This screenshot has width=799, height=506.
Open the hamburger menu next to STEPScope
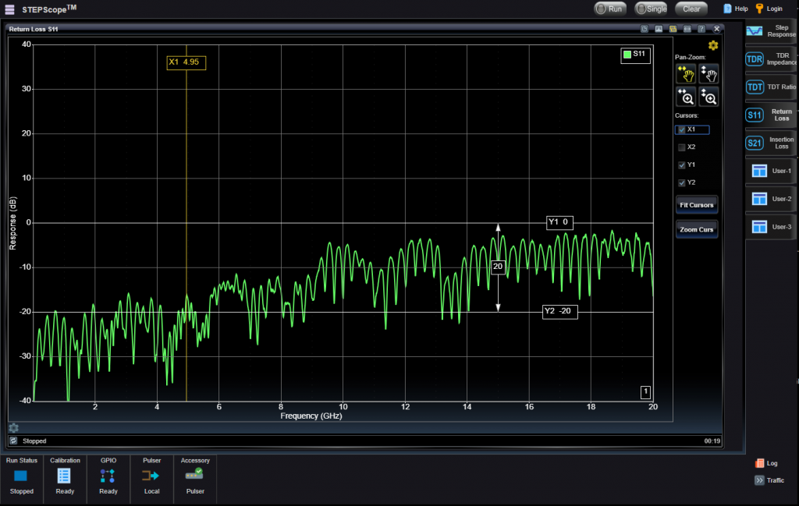click(9, 9)
